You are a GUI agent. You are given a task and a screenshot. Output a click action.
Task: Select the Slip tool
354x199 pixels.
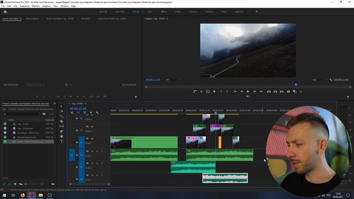click(x=61, y=127)
